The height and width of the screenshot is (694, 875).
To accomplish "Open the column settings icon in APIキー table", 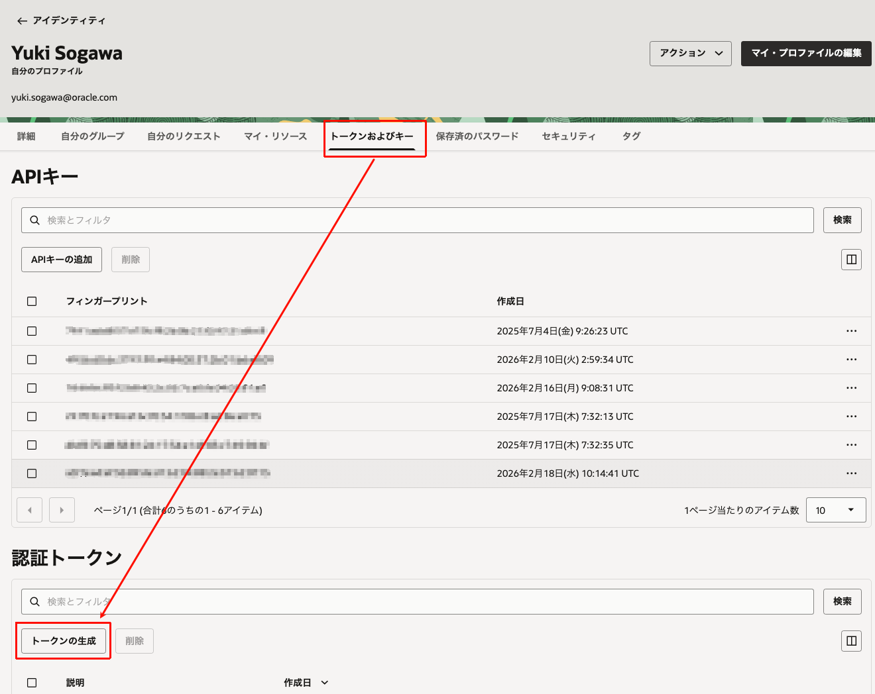I will click(851, 260).
